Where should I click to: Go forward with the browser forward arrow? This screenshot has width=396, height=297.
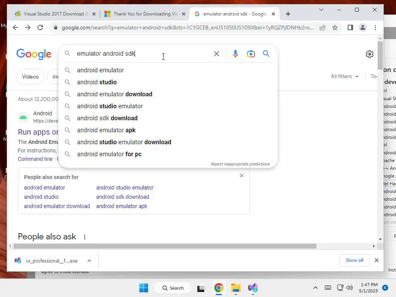click(x=28, y=27)
